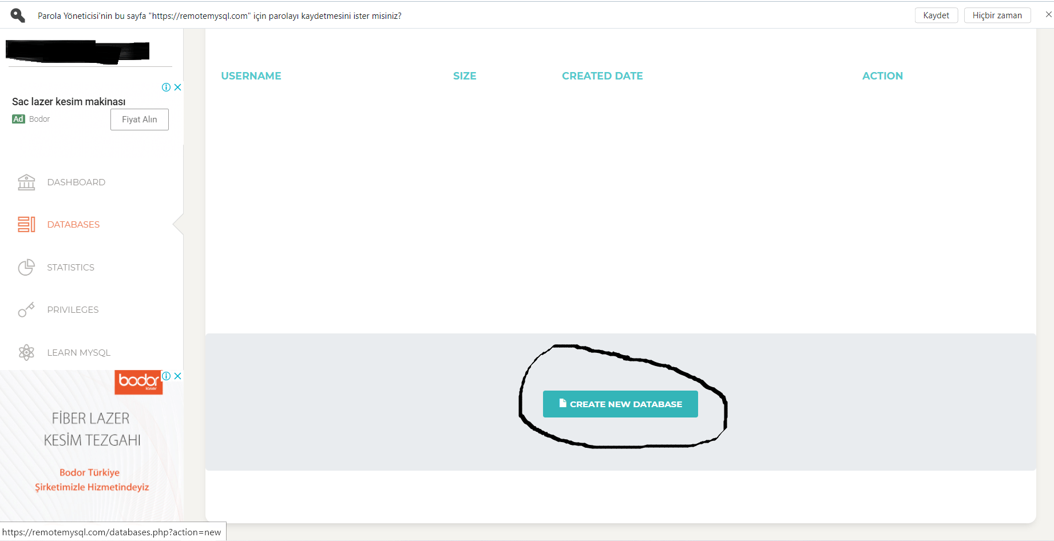Click the Fiber Lazer Kesim Tezgahı banner text
The width and height of the screenshot is (1054, 541).
click(x=92, y=429)
